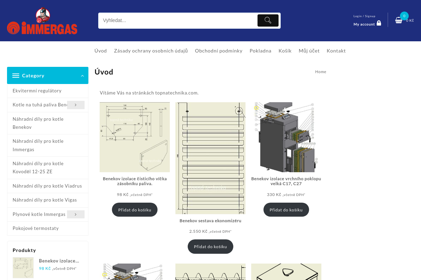The width and height of the screenshot is (421, 280).
Task: Click the Home breadcrumb link
Action: pyautogui.click(x=321, y=72)
